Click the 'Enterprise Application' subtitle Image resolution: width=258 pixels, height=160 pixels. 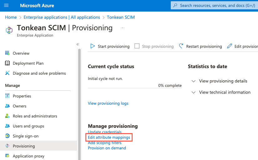click(x=35, y=35)
